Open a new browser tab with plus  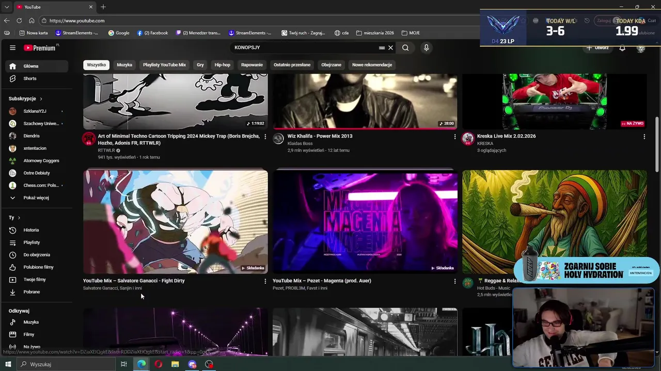click(103, 7)
